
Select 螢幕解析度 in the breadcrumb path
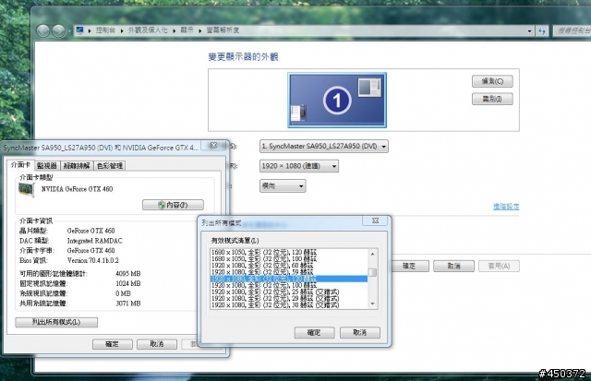coord(223,30)
